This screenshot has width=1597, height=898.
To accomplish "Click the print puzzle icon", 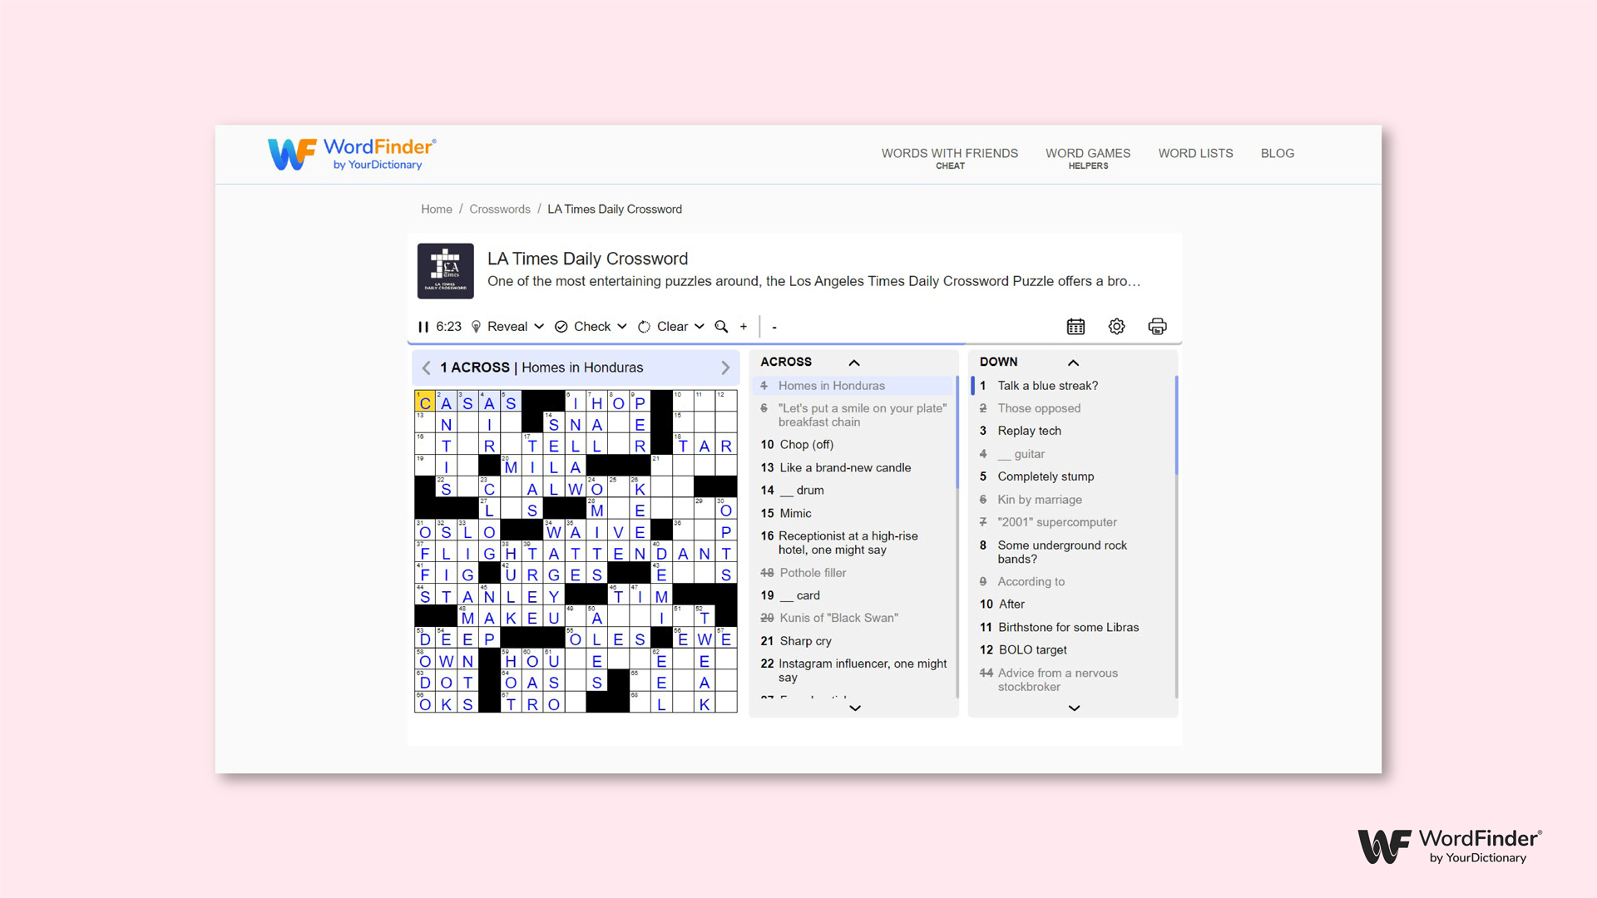I will click(x=1157, y=326).
